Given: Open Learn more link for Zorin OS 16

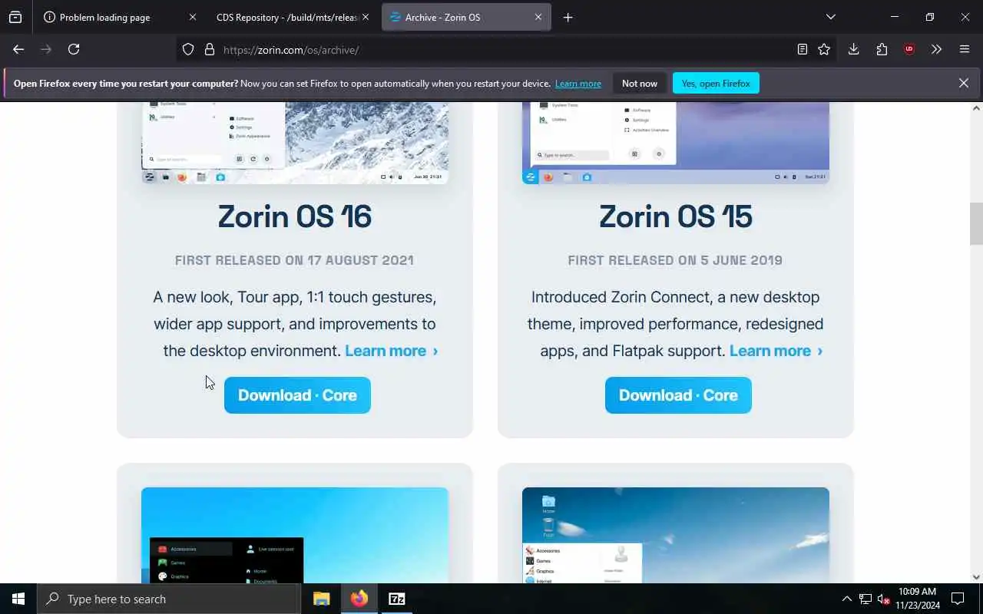Looking at the screenshot, I should pos(392,351).
